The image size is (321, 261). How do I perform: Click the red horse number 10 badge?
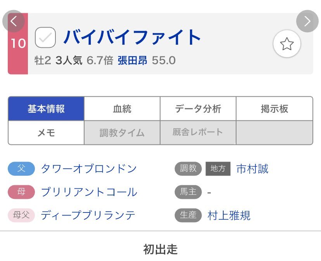(18, 43)
